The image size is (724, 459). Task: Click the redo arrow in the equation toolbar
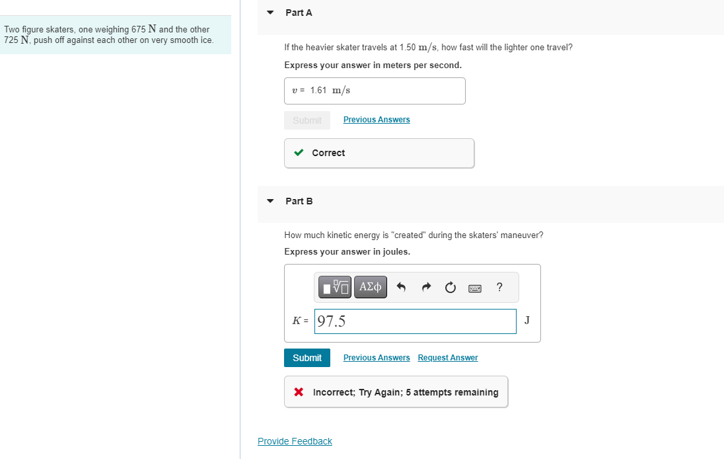click(x=425, y=287)
